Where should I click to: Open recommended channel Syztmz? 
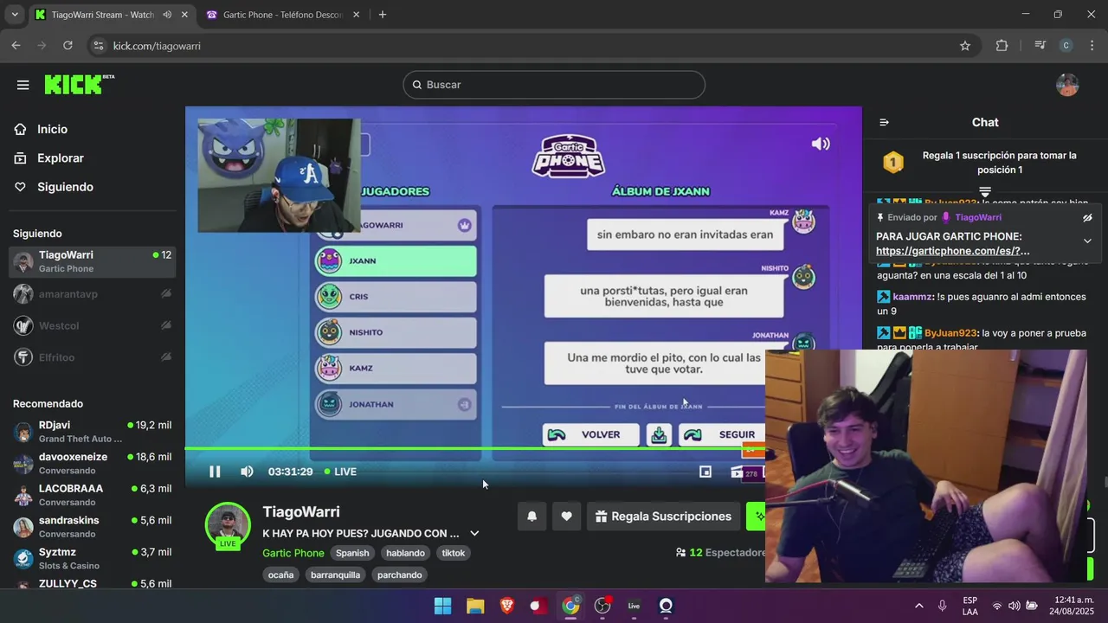(x=92, y=558)
